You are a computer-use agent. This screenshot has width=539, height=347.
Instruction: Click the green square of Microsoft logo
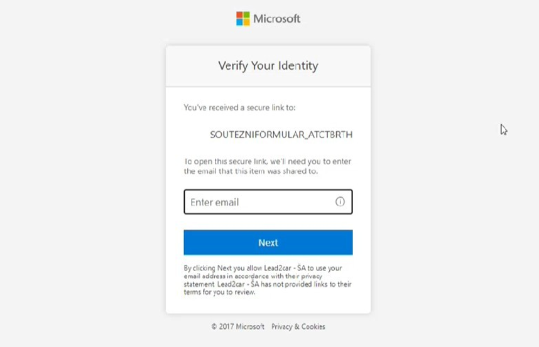coord(246,14)
